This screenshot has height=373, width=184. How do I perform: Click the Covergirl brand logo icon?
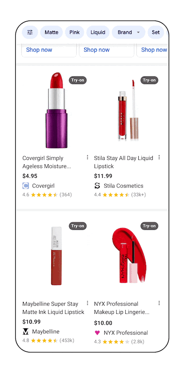26,186
